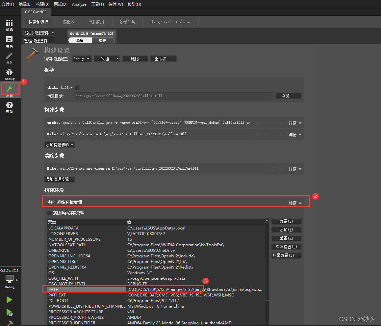Open the Welcome mode in the sidebar

coord(10,25)
